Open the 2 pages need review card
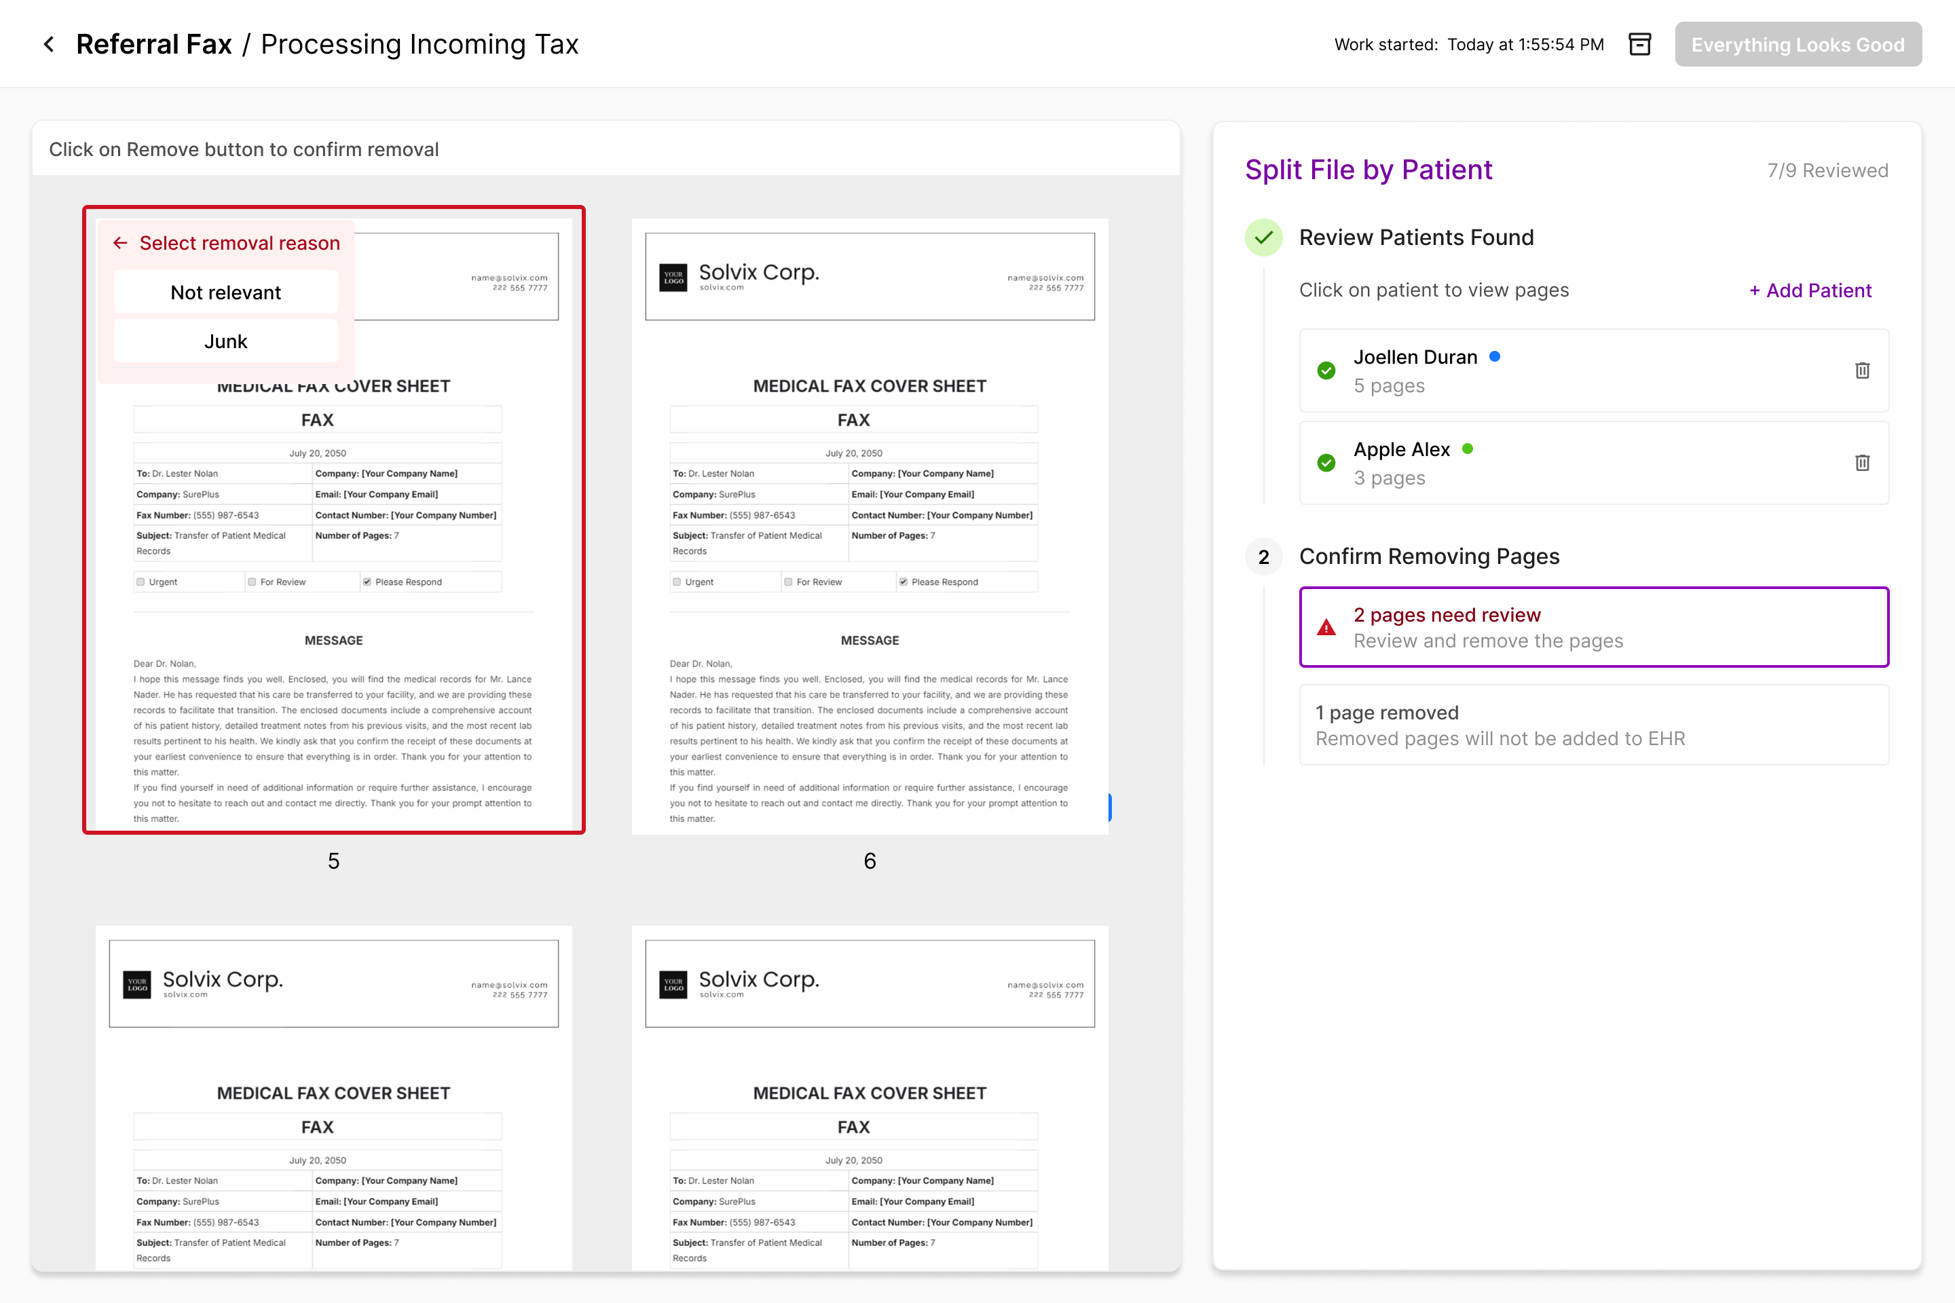 (1593, 626)
